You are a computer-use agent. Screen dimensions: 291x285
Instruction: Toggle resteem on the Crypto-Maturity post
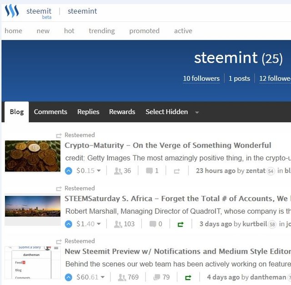click(x=177, y=171)
